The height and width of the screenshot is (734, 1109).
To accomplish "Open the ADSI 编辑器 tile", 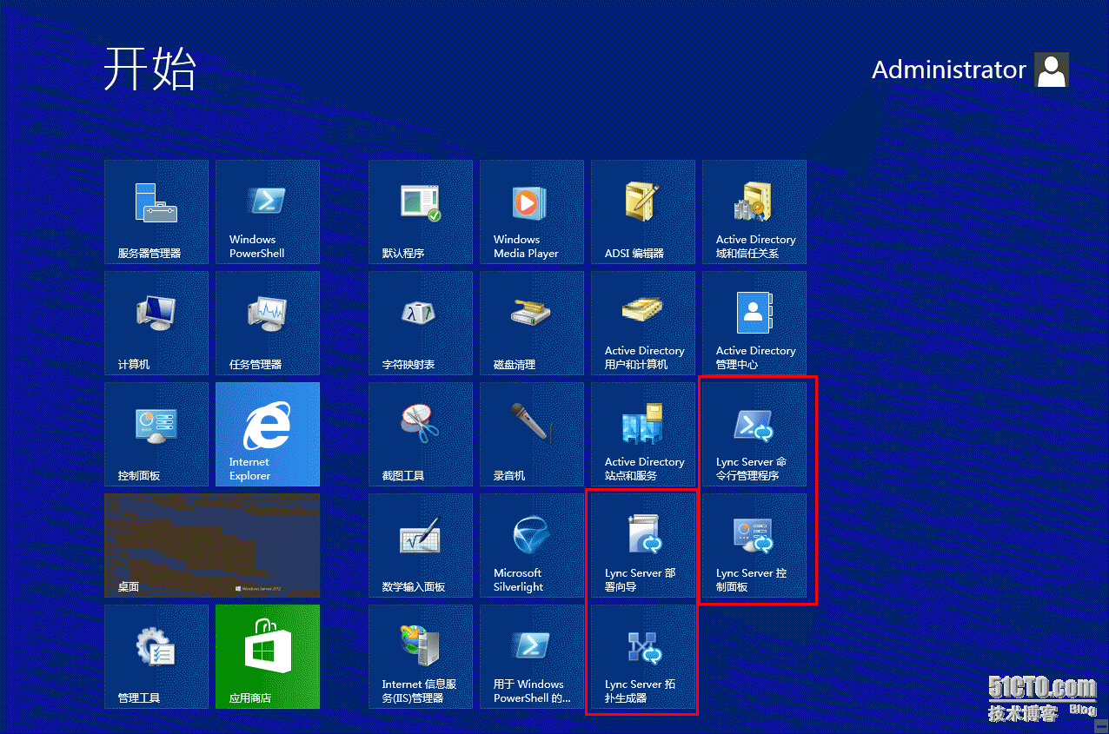I will tap(643, 212).
